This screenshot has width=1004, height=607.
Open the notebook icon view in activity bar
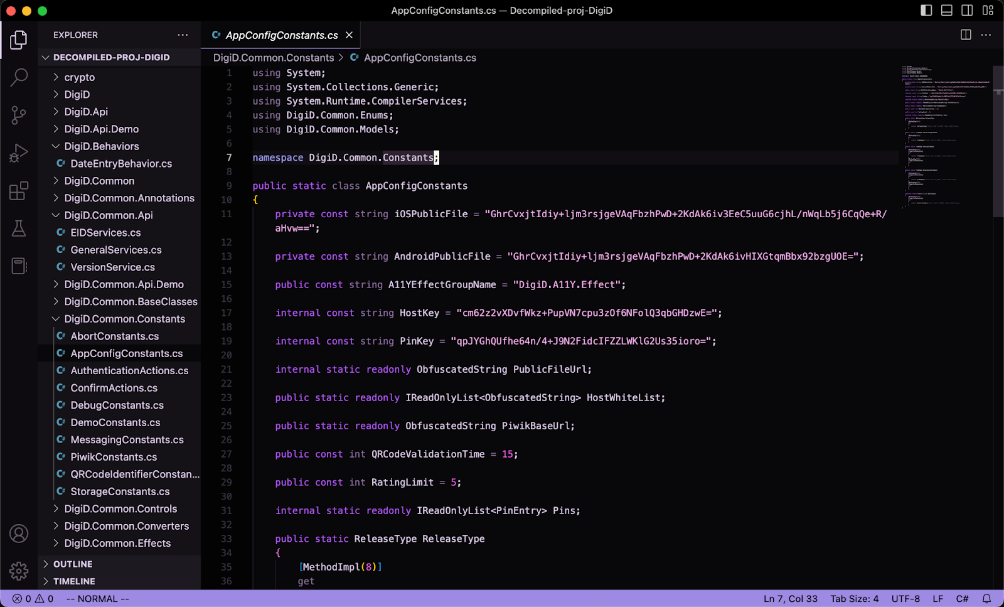click(x=19, y=266)
